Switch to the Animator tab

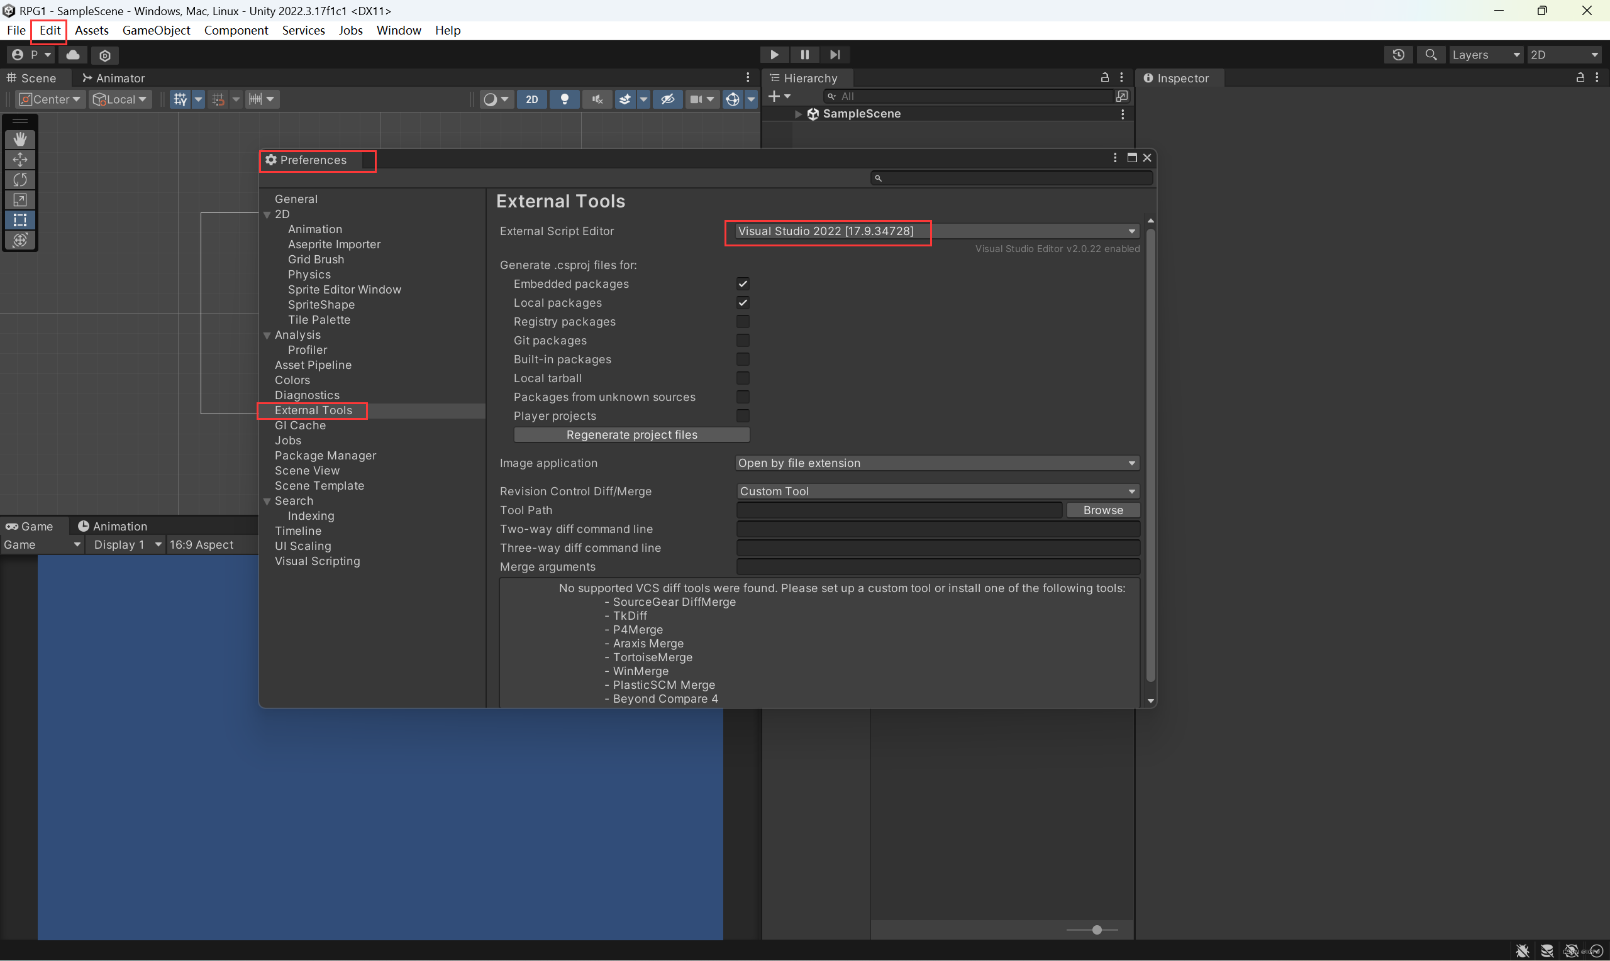click(113, 79)
